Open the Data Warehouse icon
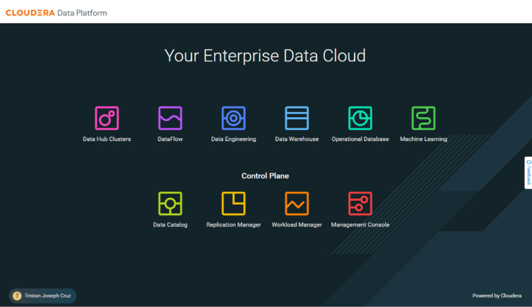 297,118
